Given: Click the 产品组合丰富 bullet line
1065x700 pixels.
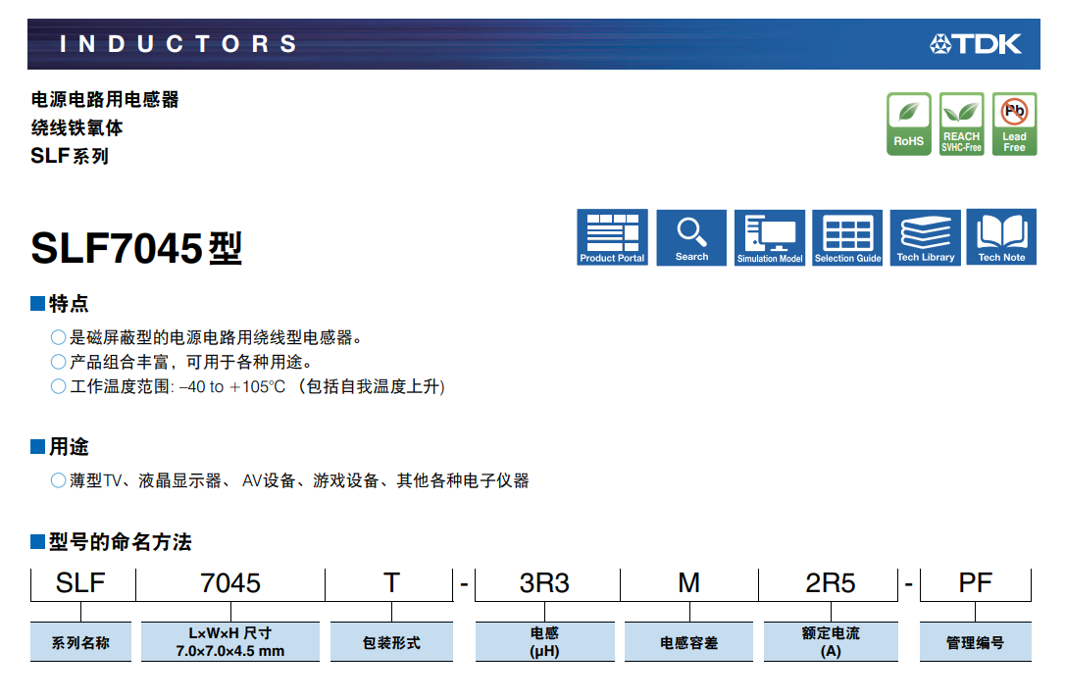Looking at the screenshot, I should pos(182,362).
